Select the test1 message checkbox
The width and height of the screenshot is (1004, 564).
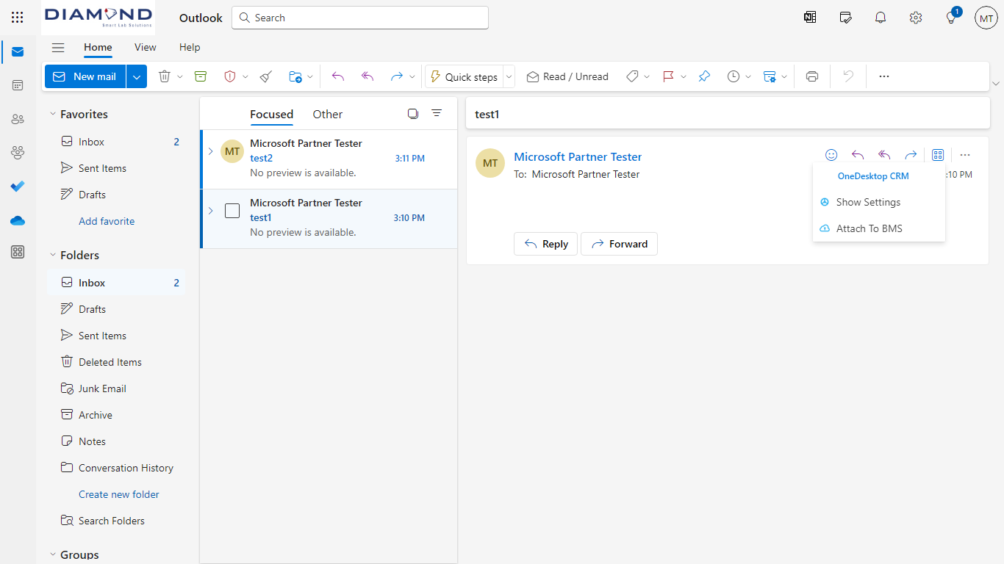point(232,211)
